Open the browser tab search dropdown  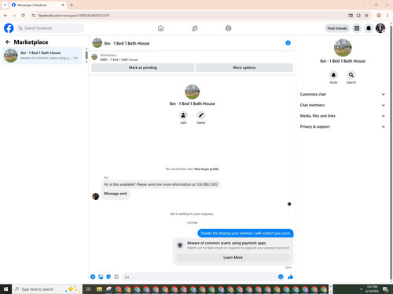(x=5, y=5)
